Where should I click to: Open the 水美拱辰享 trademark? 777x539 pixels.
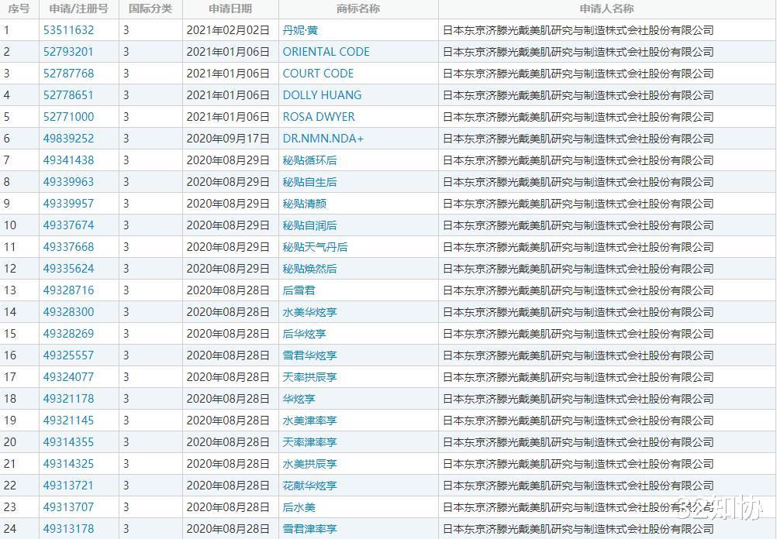click(x=309, y=464)
